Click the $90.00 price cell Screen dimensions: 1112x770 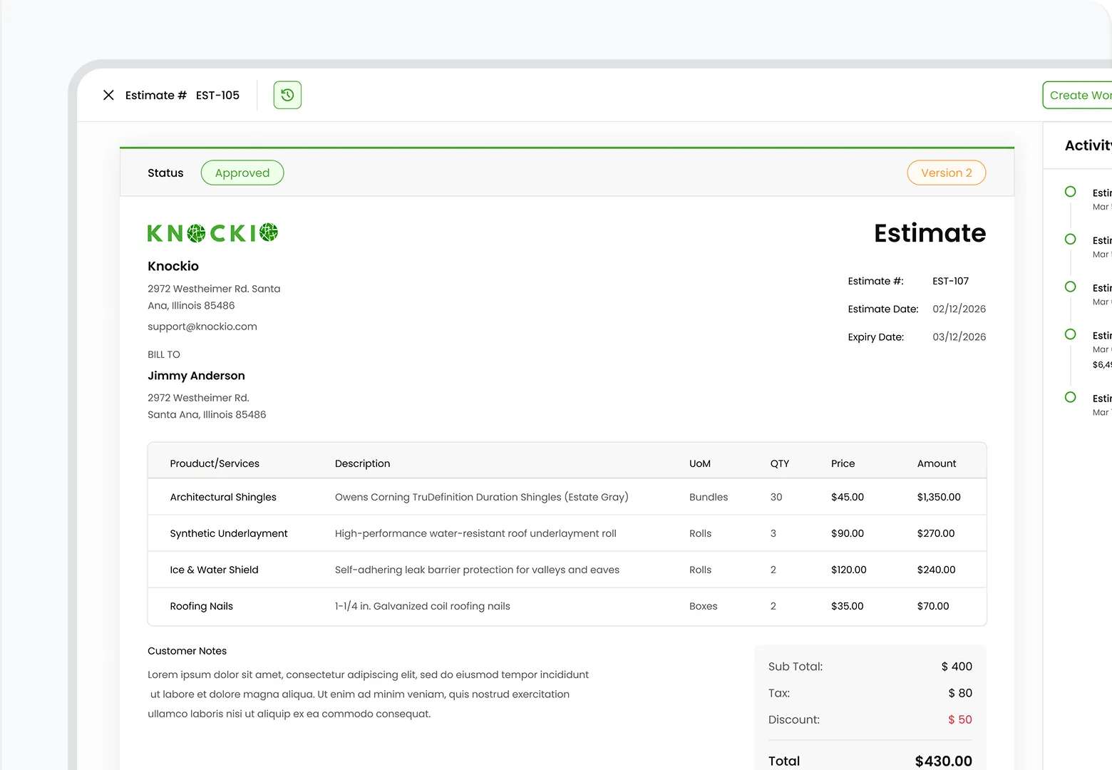point(848,533)
